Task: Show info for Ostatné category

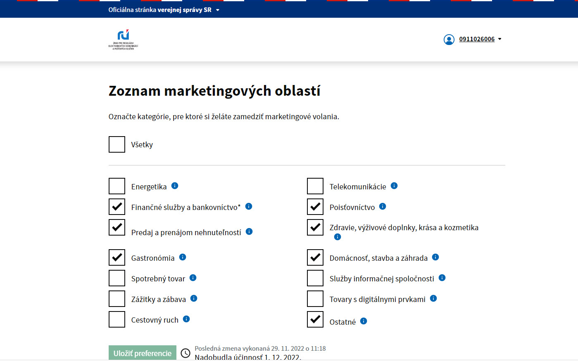Action: 364,321
